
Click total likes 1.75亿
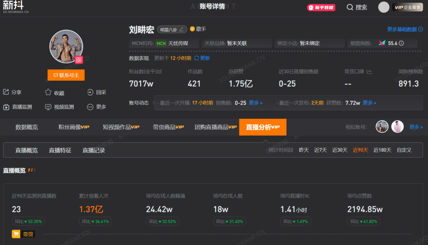pyautogui.click(x=241, y=83)
